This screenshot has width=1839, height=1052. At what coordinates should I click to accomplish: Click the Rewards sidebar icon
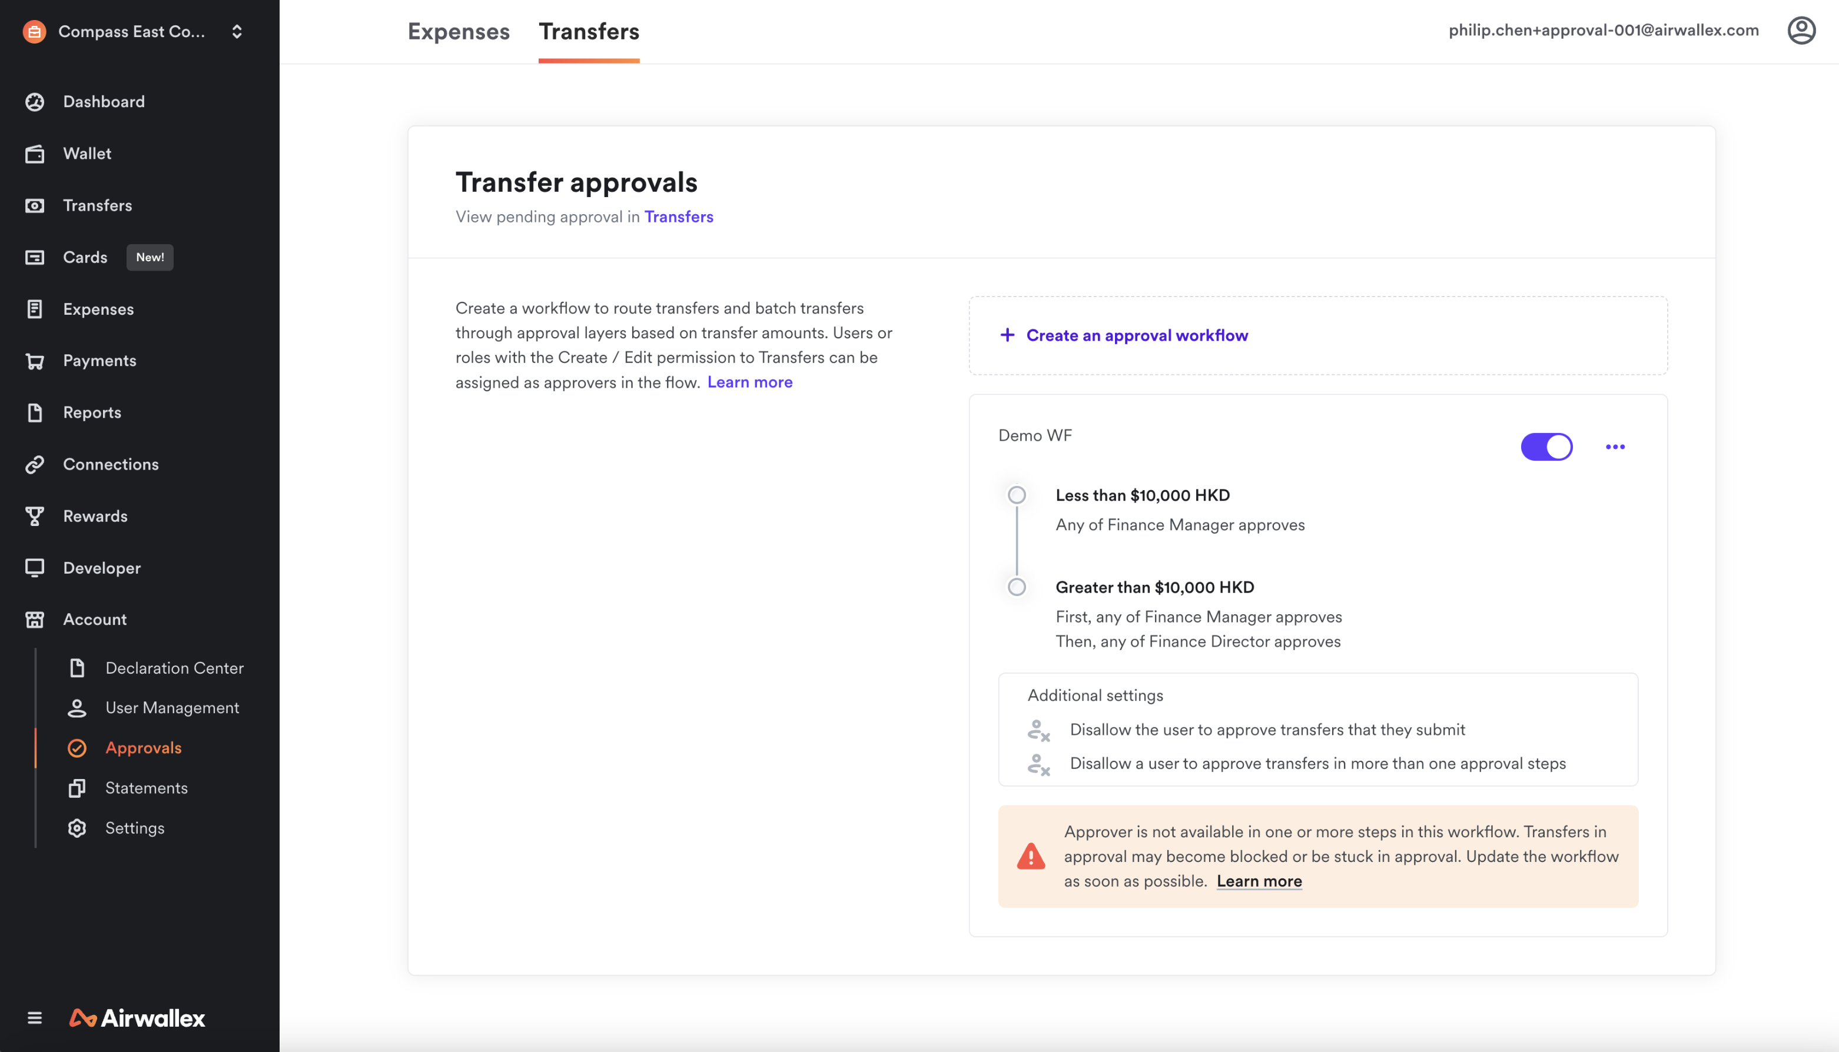click(x=35, y=515)
